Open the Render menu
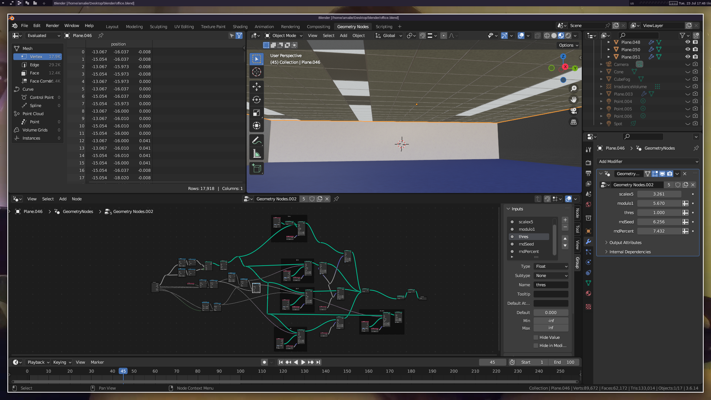The image size is (711, 400). pos(52,26)
